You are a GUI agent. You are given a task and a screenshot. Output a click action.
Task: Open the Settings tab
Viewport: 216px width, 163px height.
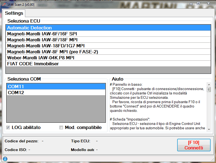pyautogui.click(x=14, y=13)
